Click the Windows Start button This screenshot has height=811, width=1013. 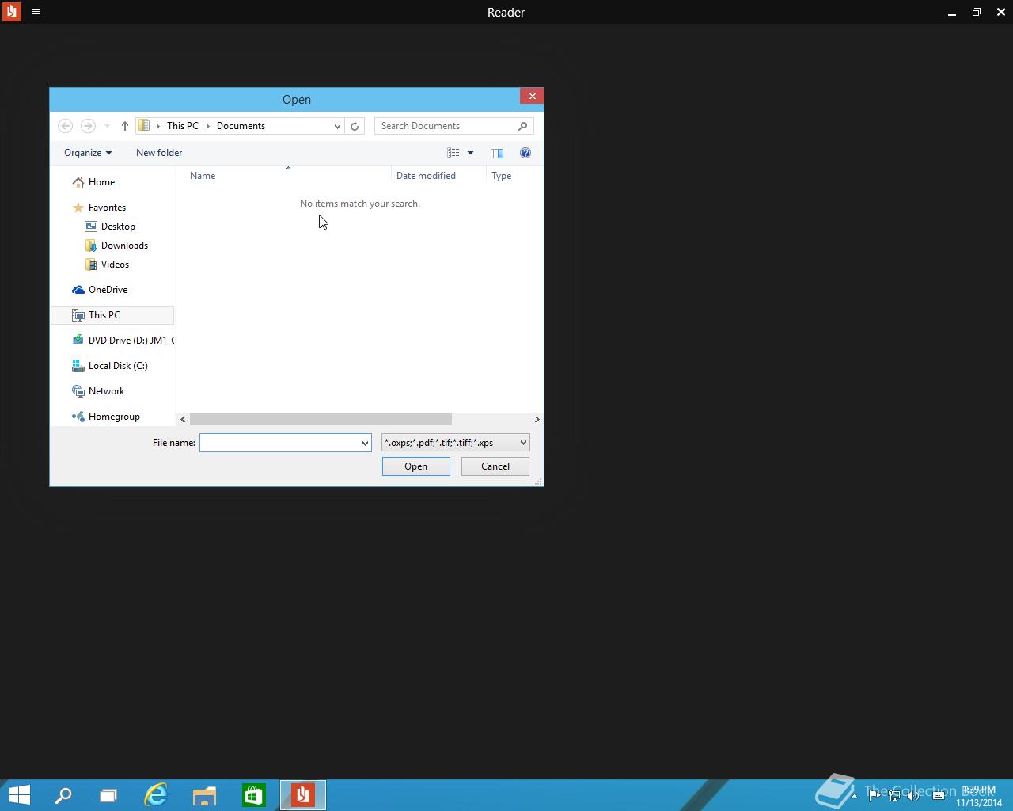(x=19, y=795)
